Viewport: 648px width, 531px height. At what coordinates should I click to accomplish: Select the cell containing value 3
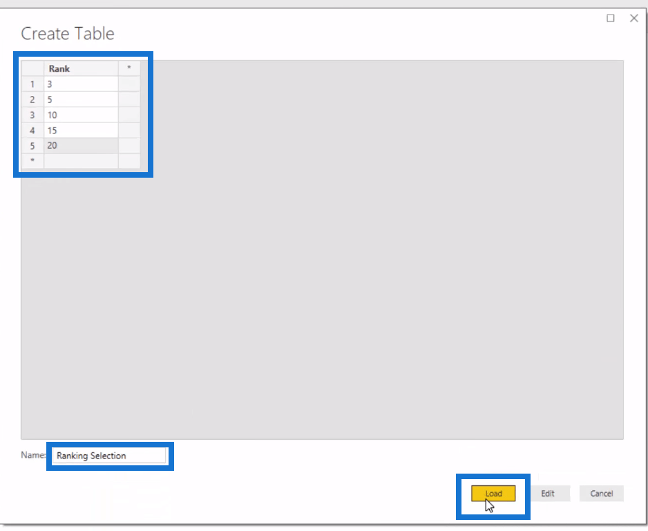(81, 84)
